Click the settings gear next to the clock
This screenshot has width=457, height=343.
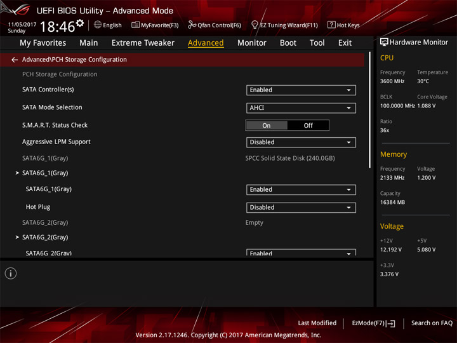click(x=80, y=23)
